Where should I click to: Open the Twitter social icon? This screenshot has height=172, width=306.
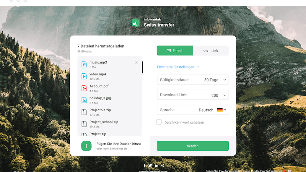click(x=150, y=166)
